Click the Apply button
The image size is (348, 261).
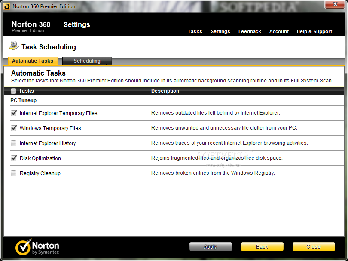(x=211, y=246)
